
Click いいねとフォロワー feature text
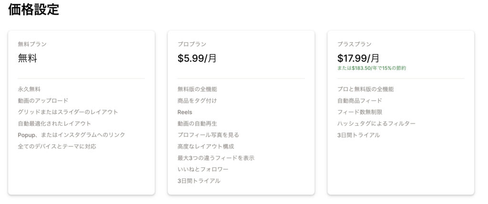[203, 169]
